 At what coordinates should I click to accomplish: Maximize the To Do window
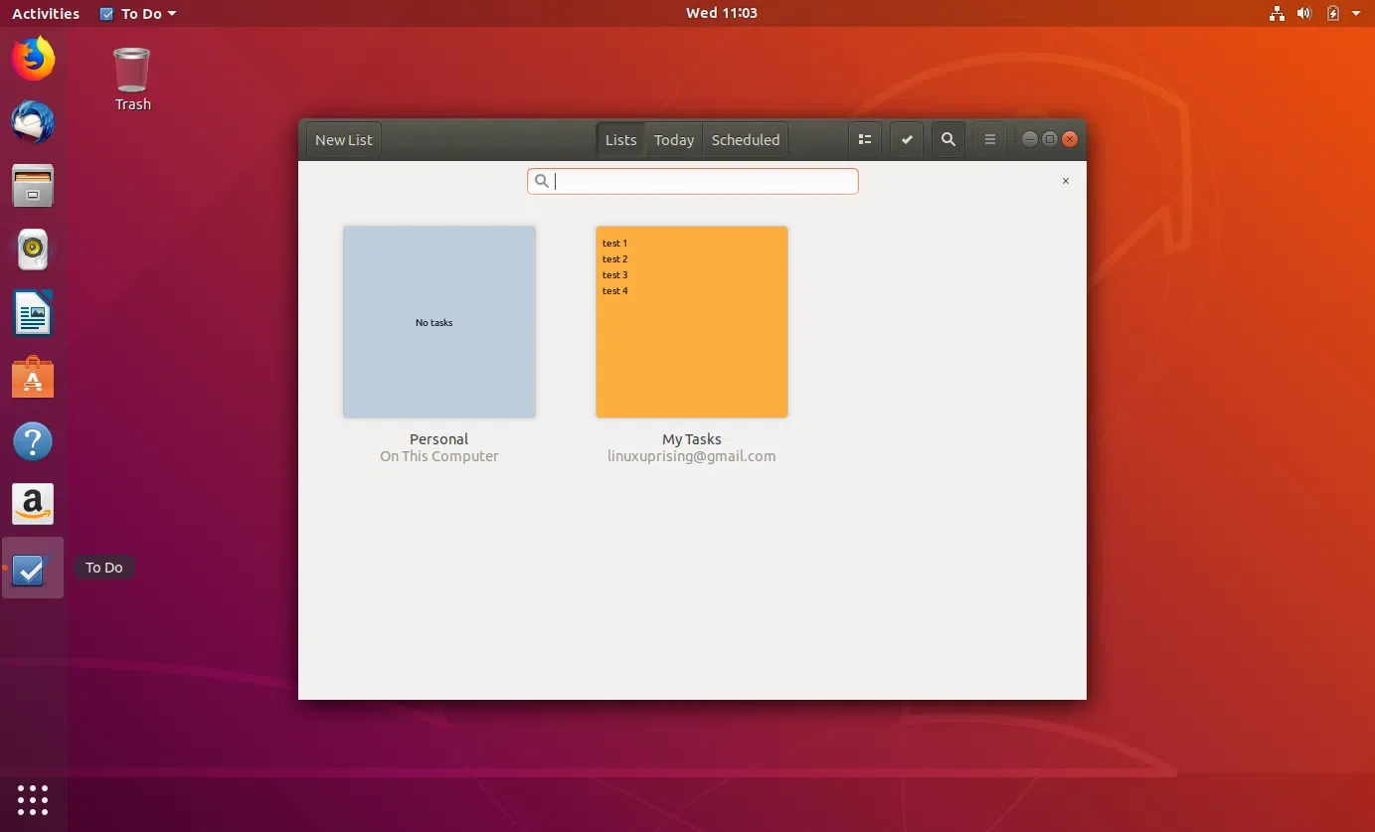point(1050,139)
